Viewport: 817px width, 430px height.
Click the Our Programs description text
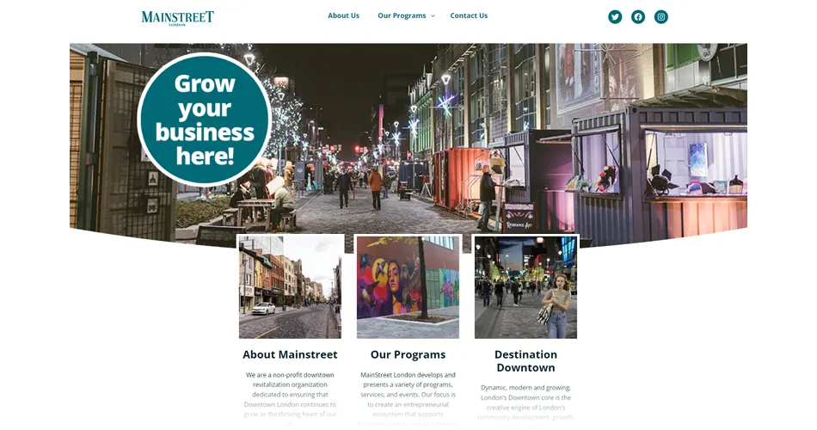pos(408,399)
